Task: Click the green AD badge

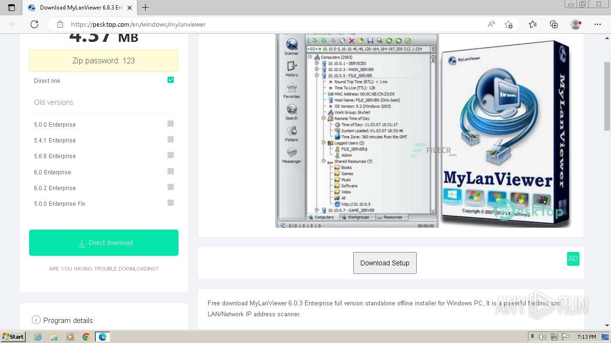Action: tap(573, 259)
